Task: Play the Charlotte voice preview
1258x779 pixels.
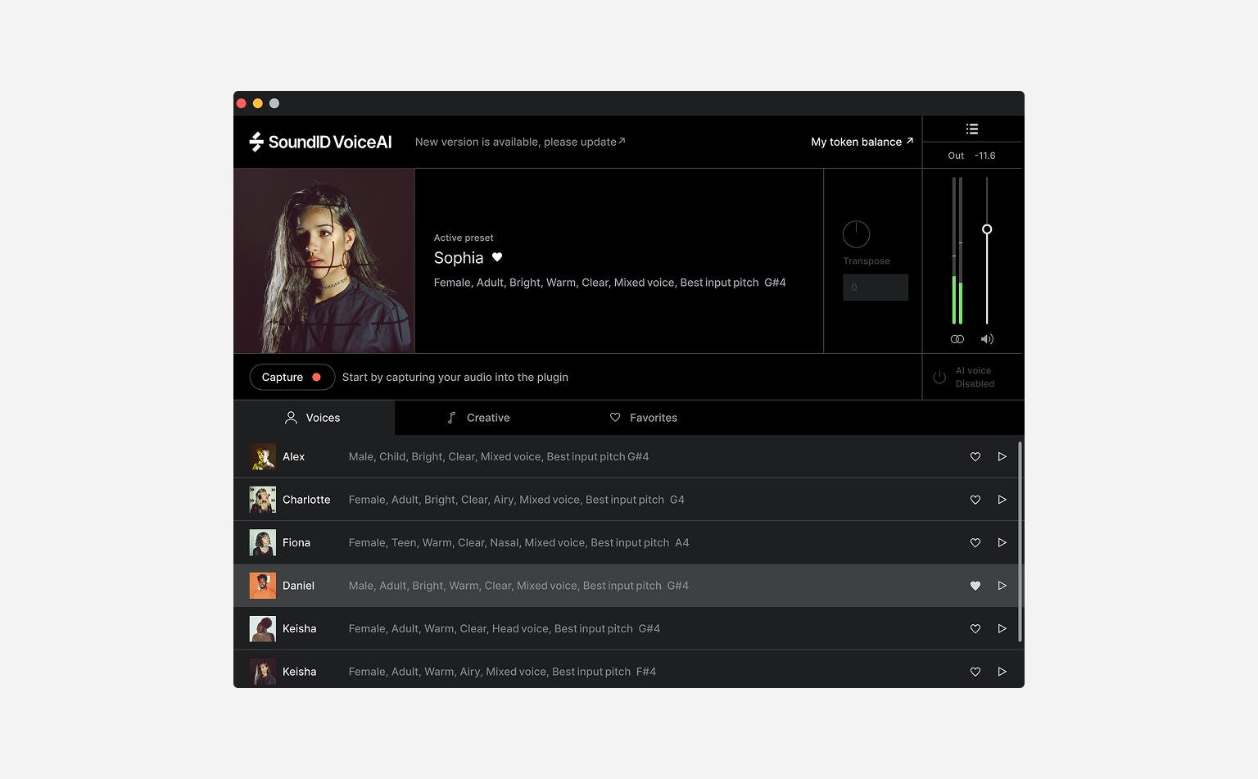Action: click(1002, 500)
